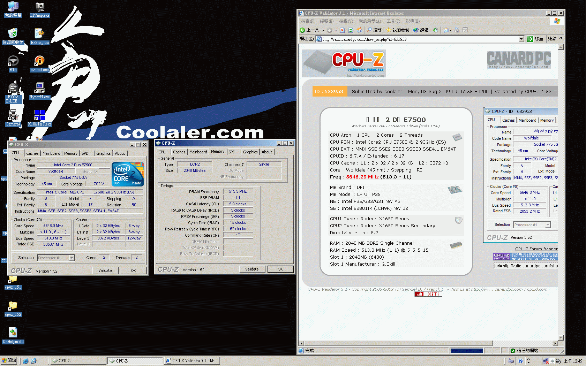Open Processor #1 dropdown in validator page image
The height and width of the screenshot is (366, 586).
tap(548, 225)
